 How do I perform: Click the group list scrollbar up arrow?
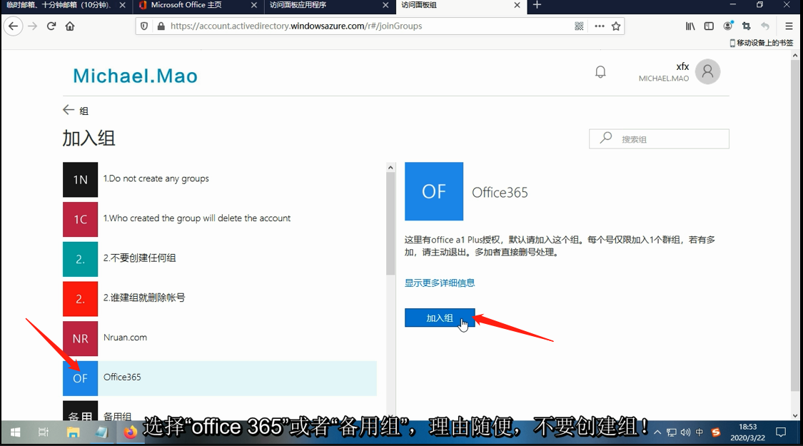pyautogui.click(x=390, y=168)
